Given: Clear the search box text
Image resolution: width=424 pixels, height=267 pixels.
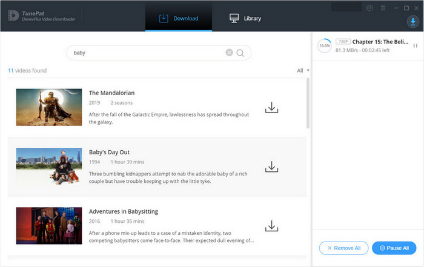Looking at the screenshot, I should click(x=229, y=53).
